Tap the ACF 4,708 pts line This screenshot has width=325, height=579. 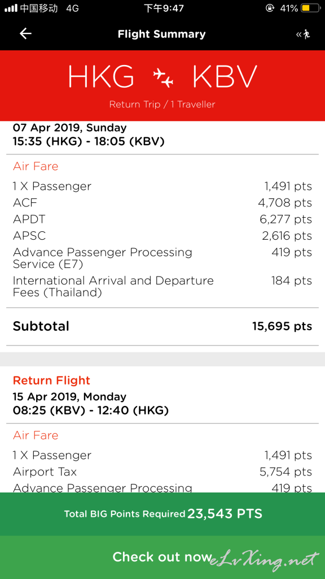[x=162, y=203]
